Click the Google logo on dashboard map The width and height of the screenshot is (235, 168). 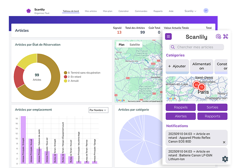[120, 100]
